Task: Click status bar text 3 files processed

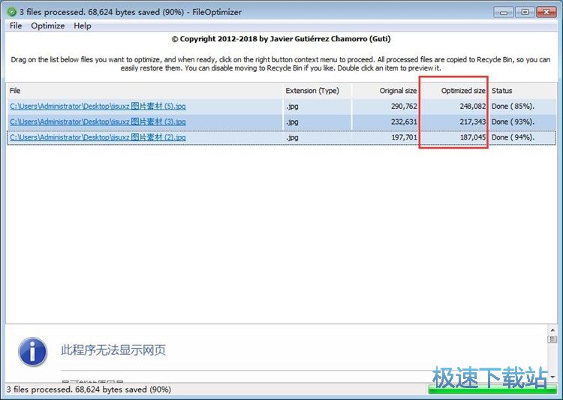Action: click(x=89, y=389)
